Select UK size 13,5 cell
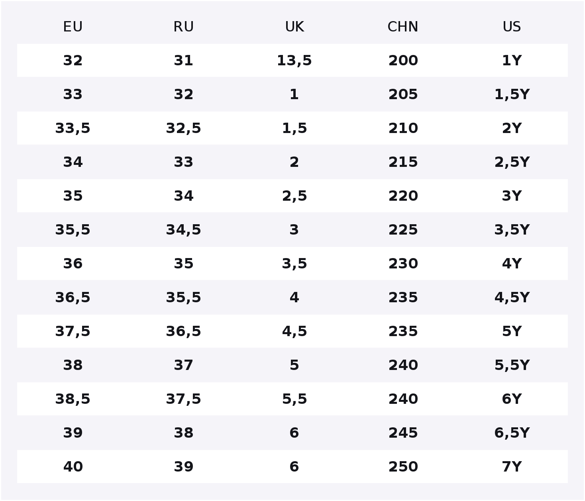585x501 pixels. [x=294, y=61]
